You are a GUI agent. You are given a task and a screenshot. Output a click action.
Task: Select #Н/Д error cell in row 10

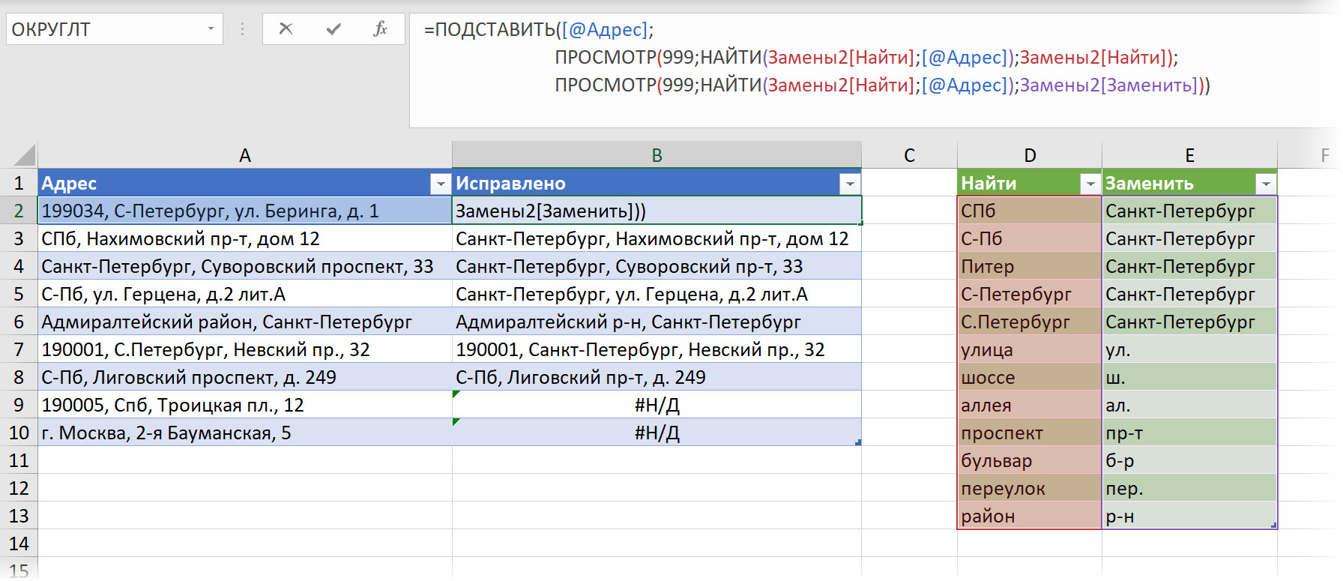click(x=657, y=433)
